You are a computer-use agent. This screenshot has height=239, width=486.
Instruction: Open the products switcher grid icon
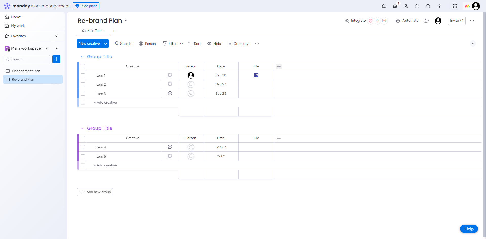[x=455, y=6]
